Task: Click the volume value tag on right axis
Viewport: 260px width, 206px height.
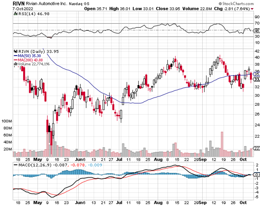Action: (x=256, y=148)
